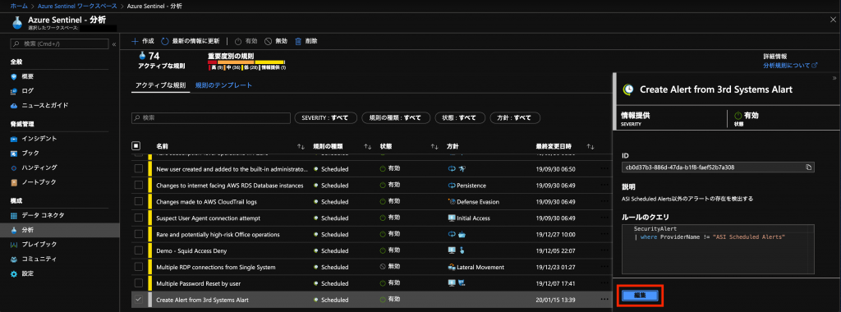Viewport: 841px width, 312px height.
Task: Open データ コネクタ grid icon in sidebar
Action: [15, 215]
